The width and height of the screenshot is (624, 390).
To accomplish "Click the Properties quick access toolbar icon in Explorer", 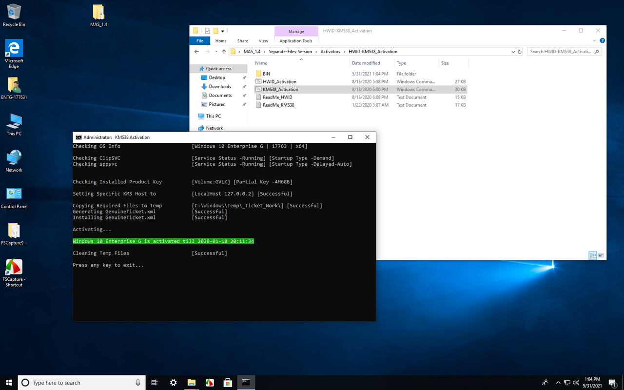I will point(208,31).
